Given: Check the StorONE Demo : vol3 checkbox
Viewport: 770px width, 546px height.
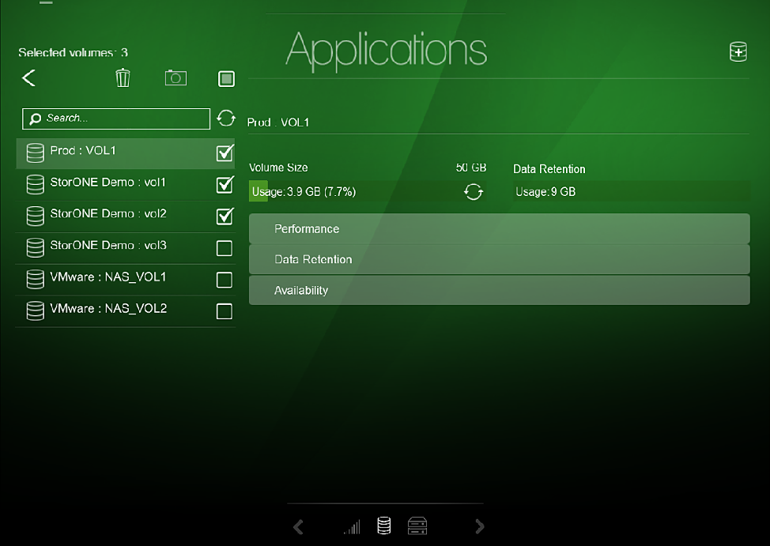Looking at the screenshot, I should click(225, 248).
